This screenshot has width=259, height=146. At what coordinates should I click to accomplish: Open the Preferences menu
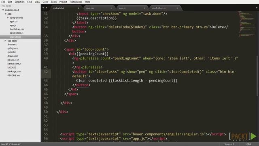tap(76, 2)
